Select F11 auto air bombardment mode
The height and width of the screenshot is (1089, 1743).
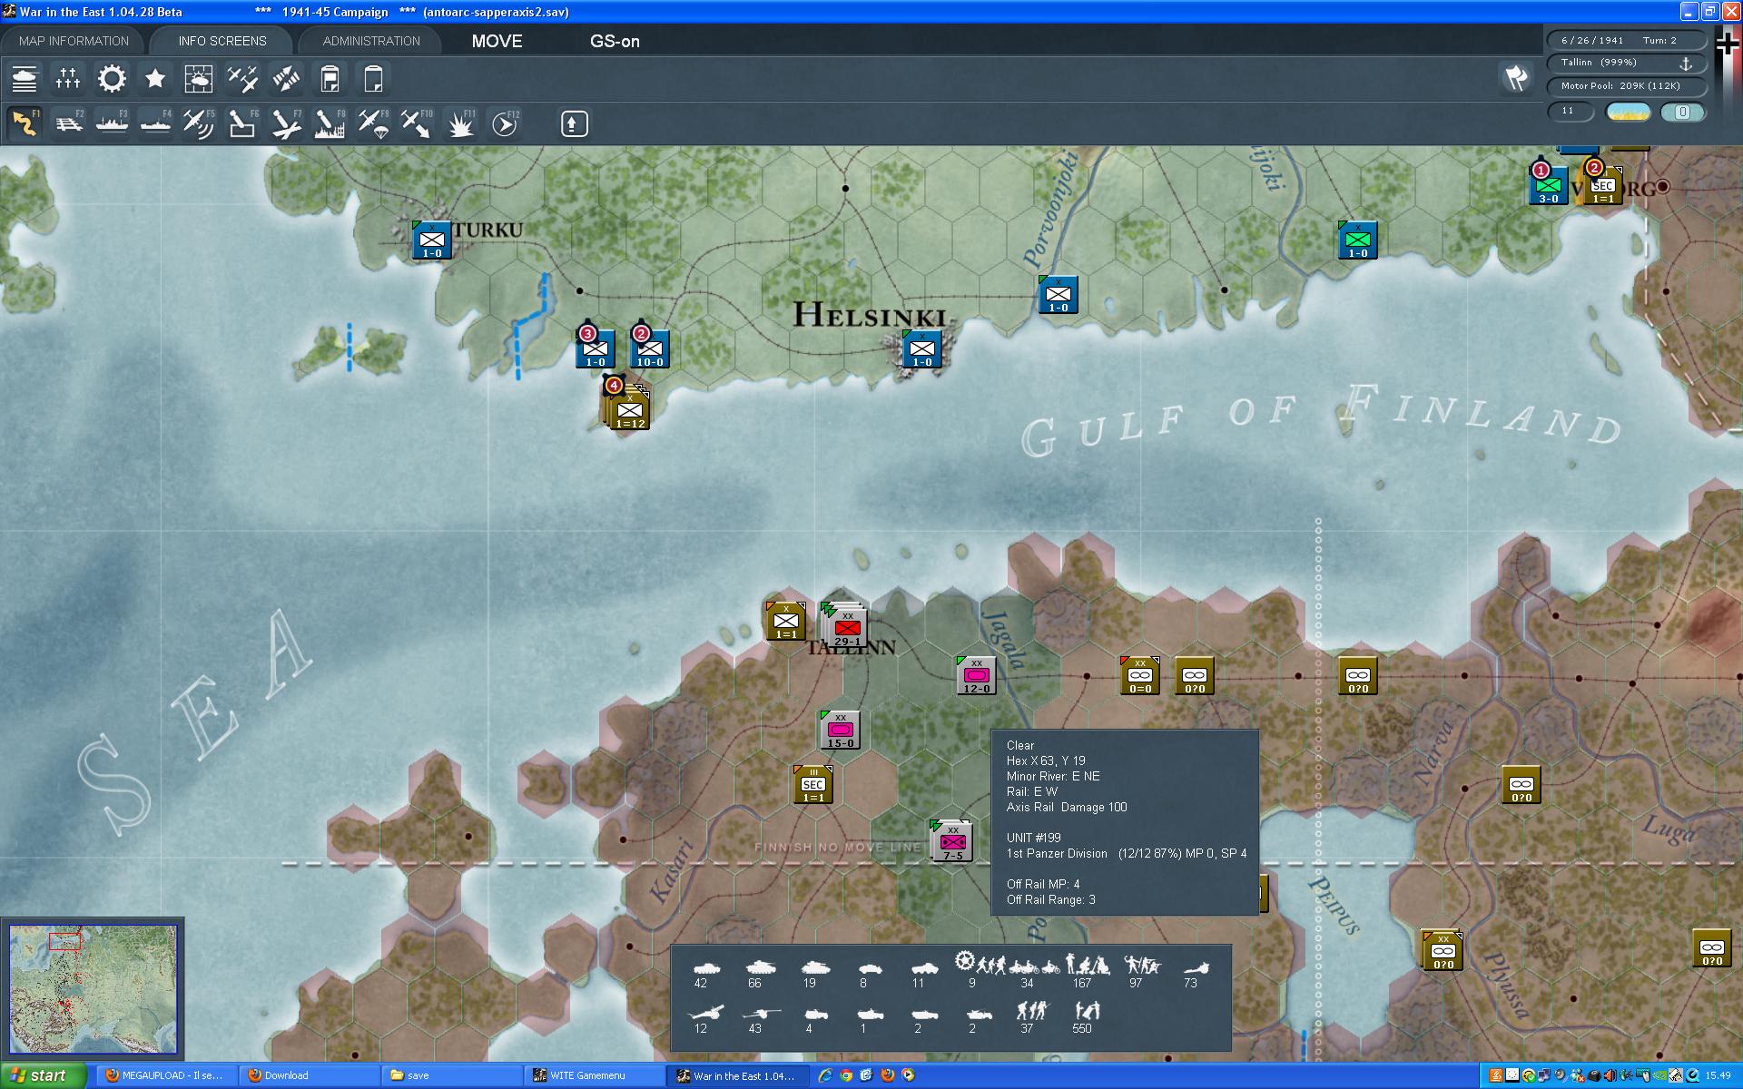click(x=460, y=123)
